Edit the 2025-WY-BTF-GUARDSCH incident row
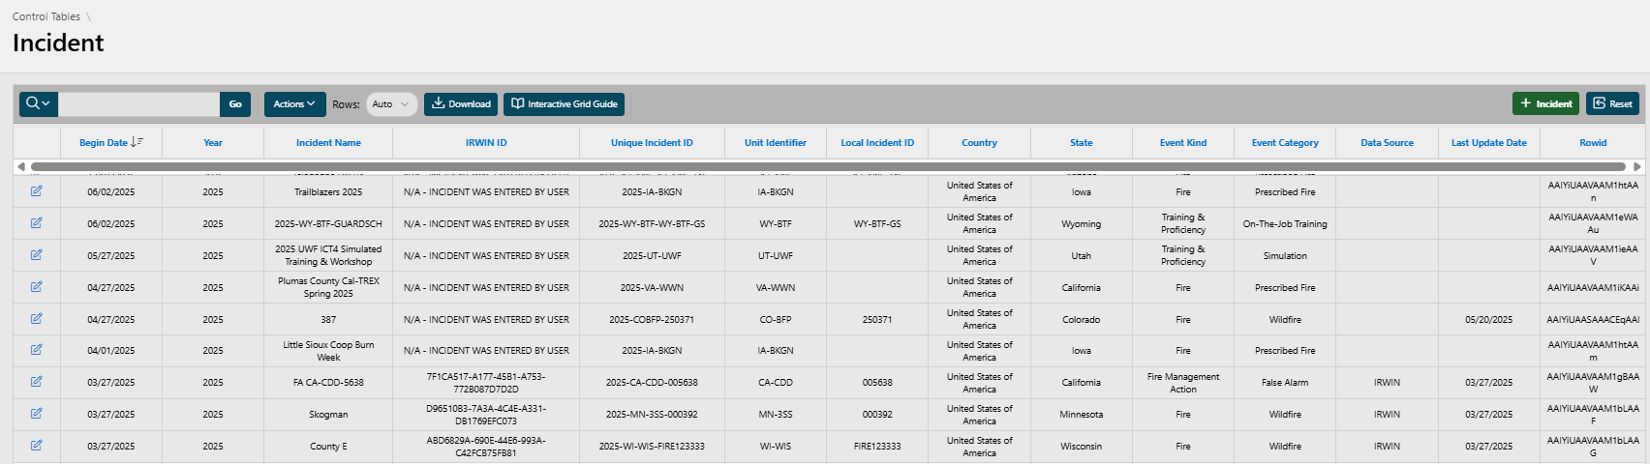Screen dimensions: 1650x464 [x=36, y=223]
